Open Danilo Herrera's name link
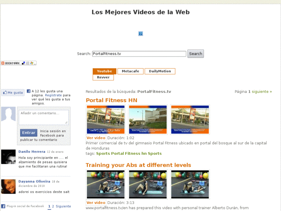Viewport: 281px width, 211px height. pyautogui.click(x=32, y=151)
